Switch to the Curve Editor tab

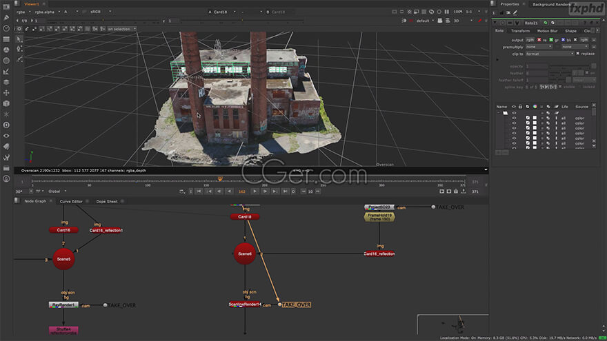(x=71, y=201)
